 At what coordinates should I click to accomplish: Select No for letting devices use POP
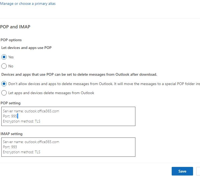[x=4, y=66]
